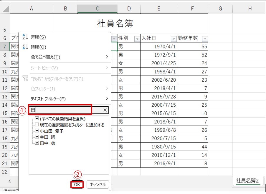
Task: Toggle the 小山田 愛子 checkbox
Action: pos(37,131)
